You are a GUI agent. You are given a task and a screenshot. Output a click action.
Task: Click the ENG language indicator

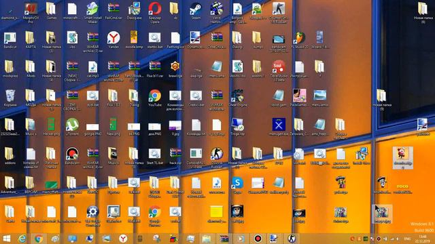coord(407,239)
